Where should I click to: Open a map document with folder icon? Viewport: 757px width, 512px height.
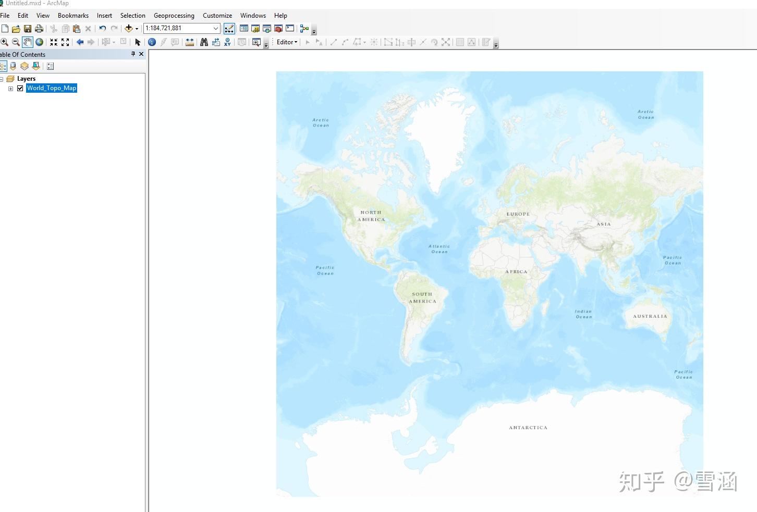[x=16, y=29]
